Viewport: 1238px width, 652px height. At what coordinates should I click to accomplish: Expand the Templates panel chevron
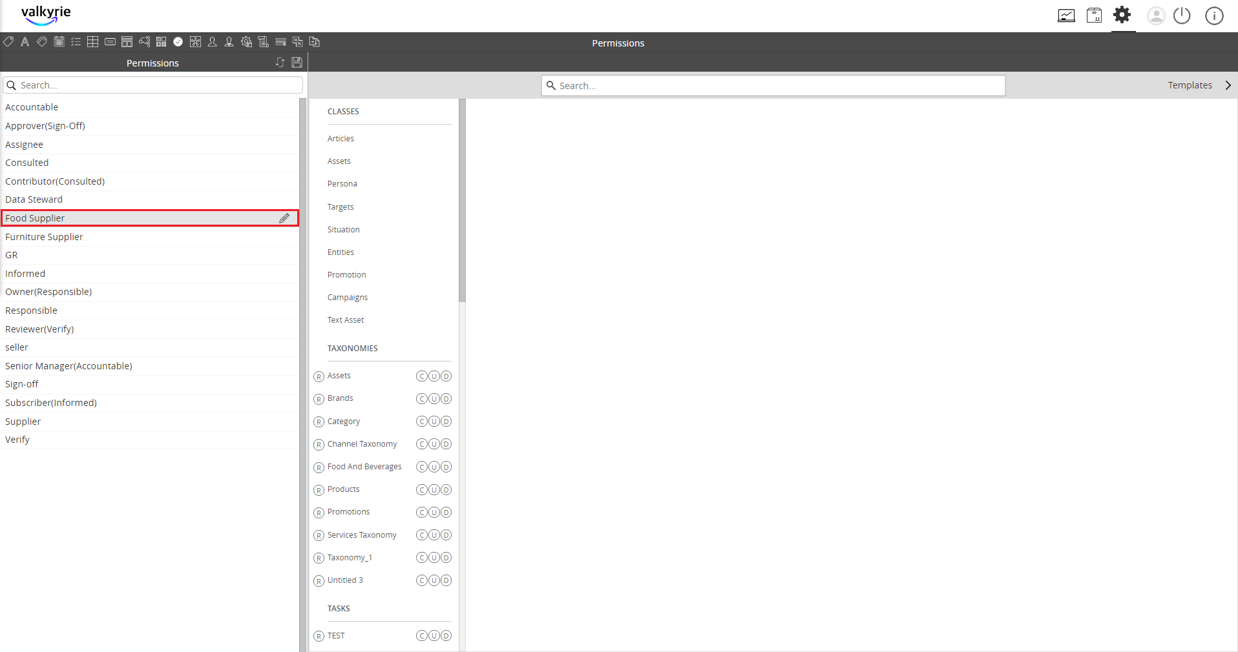click(1228, 85)
